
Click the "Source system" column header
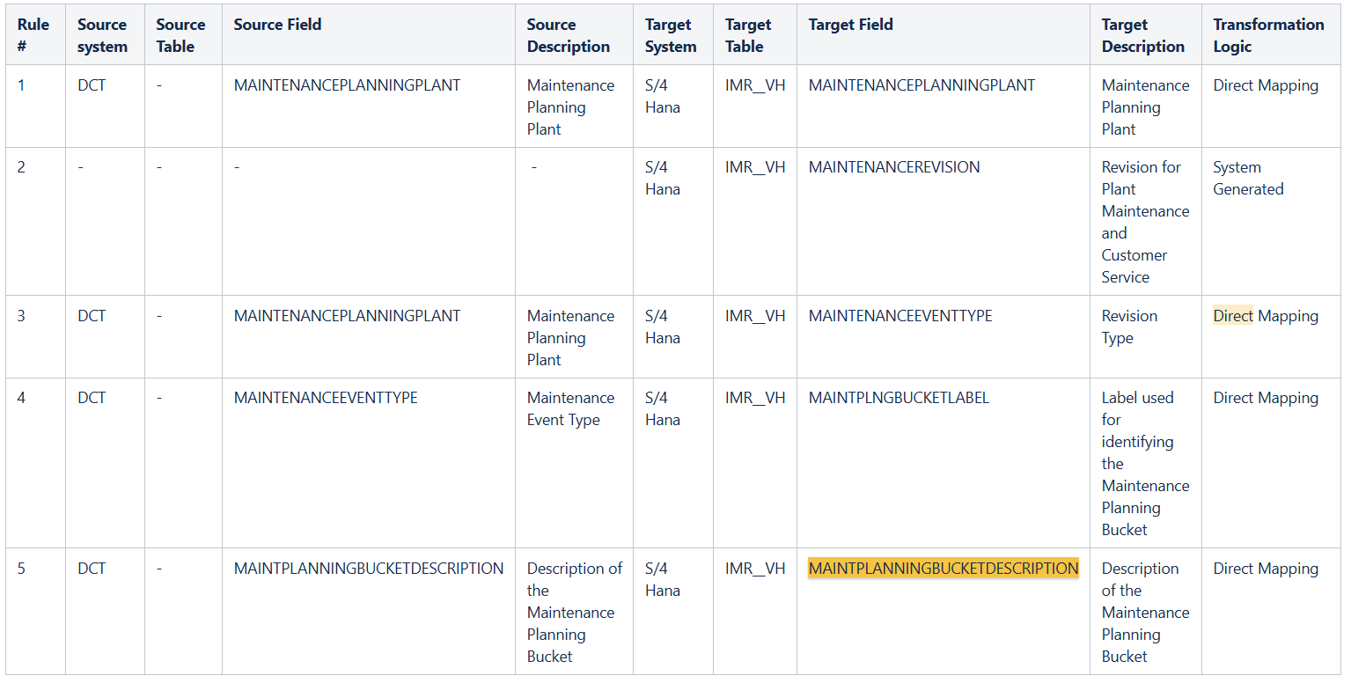pos(102,35)
